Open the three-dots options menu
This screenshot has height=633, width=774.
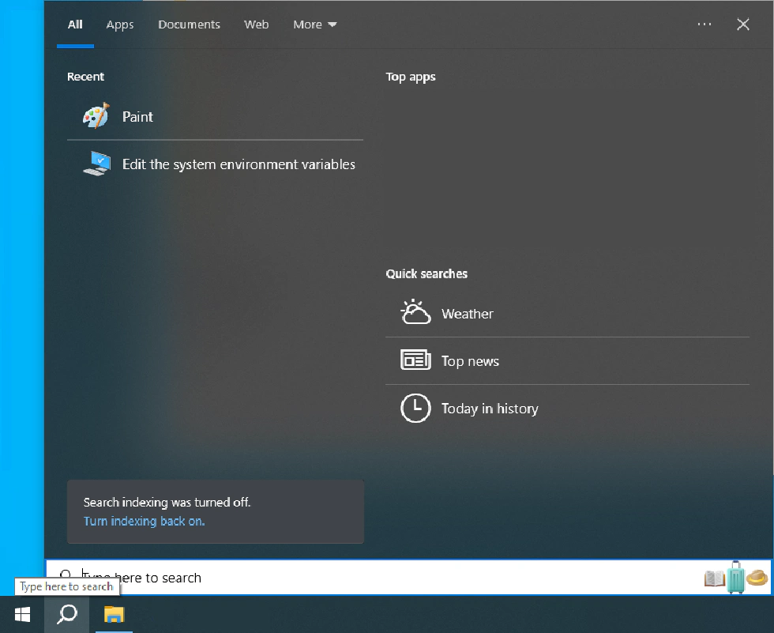(x=704, y=24)
